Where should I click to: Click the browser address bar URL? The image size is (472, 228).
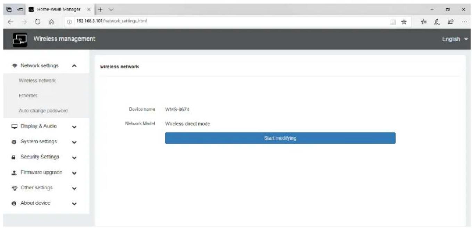(111, 22)
